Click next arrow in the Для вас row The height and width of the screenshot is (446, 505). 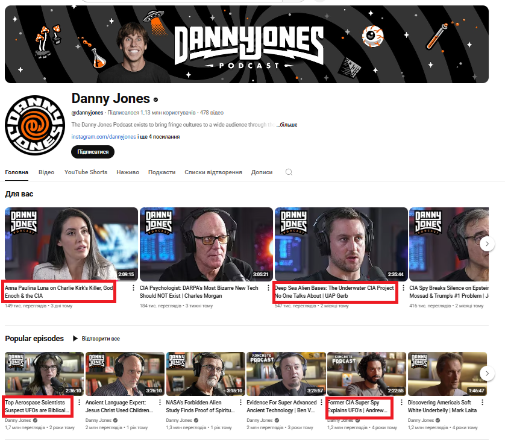pos(487,243)
